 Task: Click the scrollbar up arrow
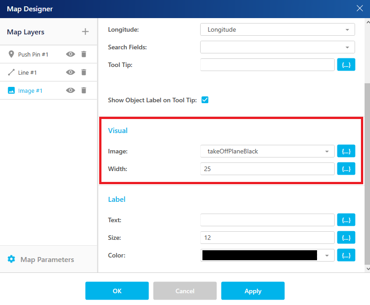click(x=368, y=22)
